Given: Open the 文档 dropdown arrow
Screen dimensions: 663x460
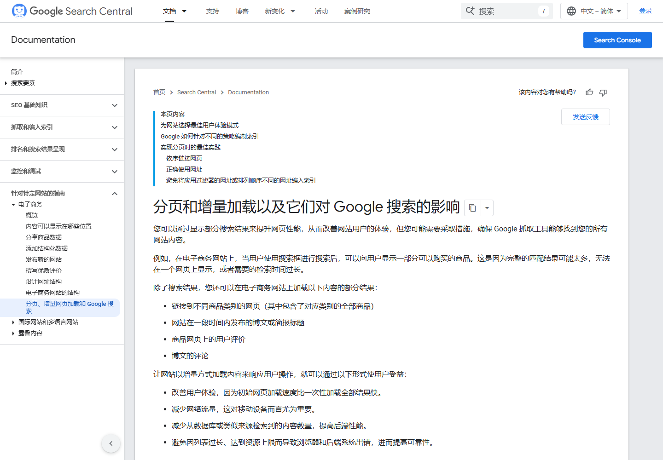Looking at the screenshot, I should [184, 11].
